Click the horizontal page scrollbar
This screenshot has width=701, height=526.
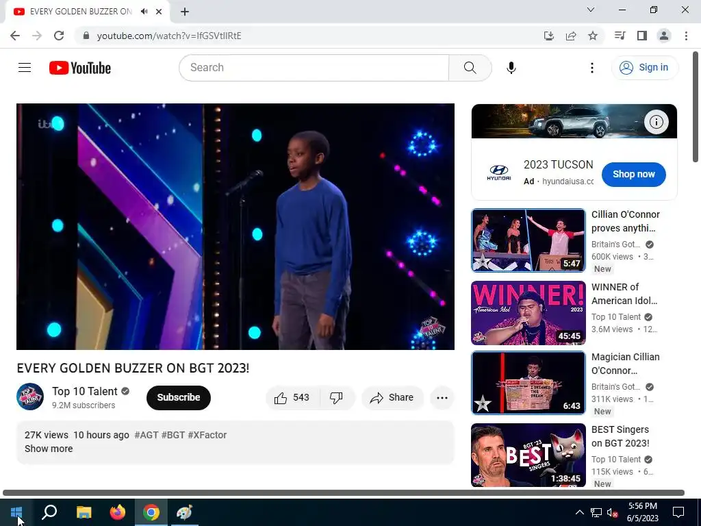pyautogui.click(x=344, y=493)
